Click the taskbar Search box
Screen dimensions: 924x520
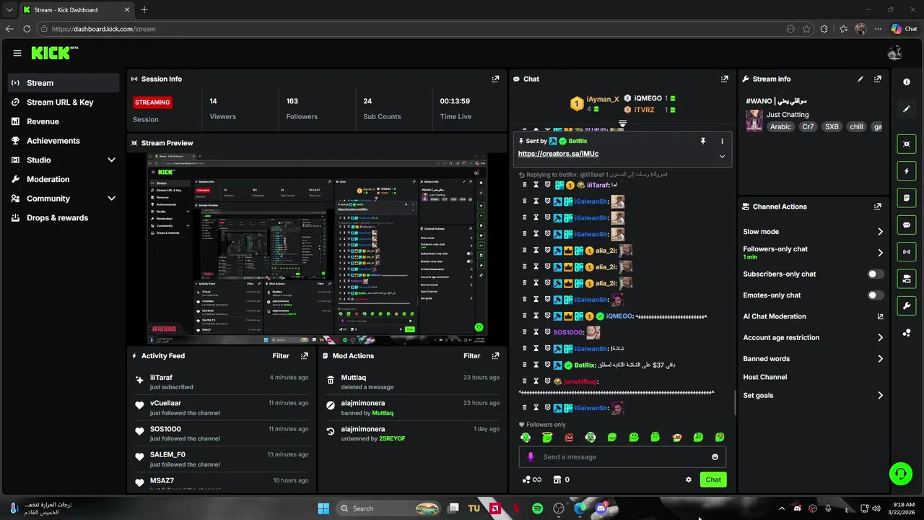[390, 508]
